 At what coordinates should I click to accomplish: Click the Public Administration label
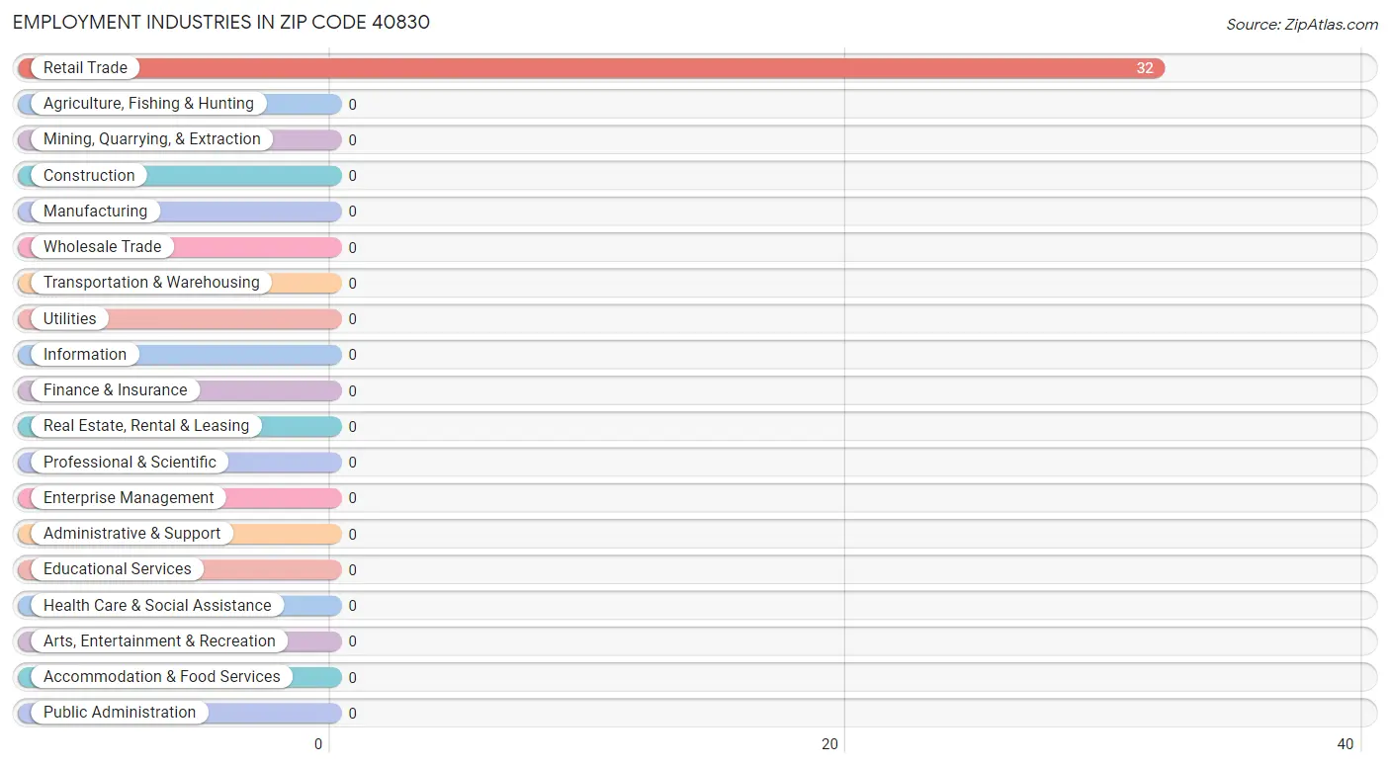tap(120, 713)
